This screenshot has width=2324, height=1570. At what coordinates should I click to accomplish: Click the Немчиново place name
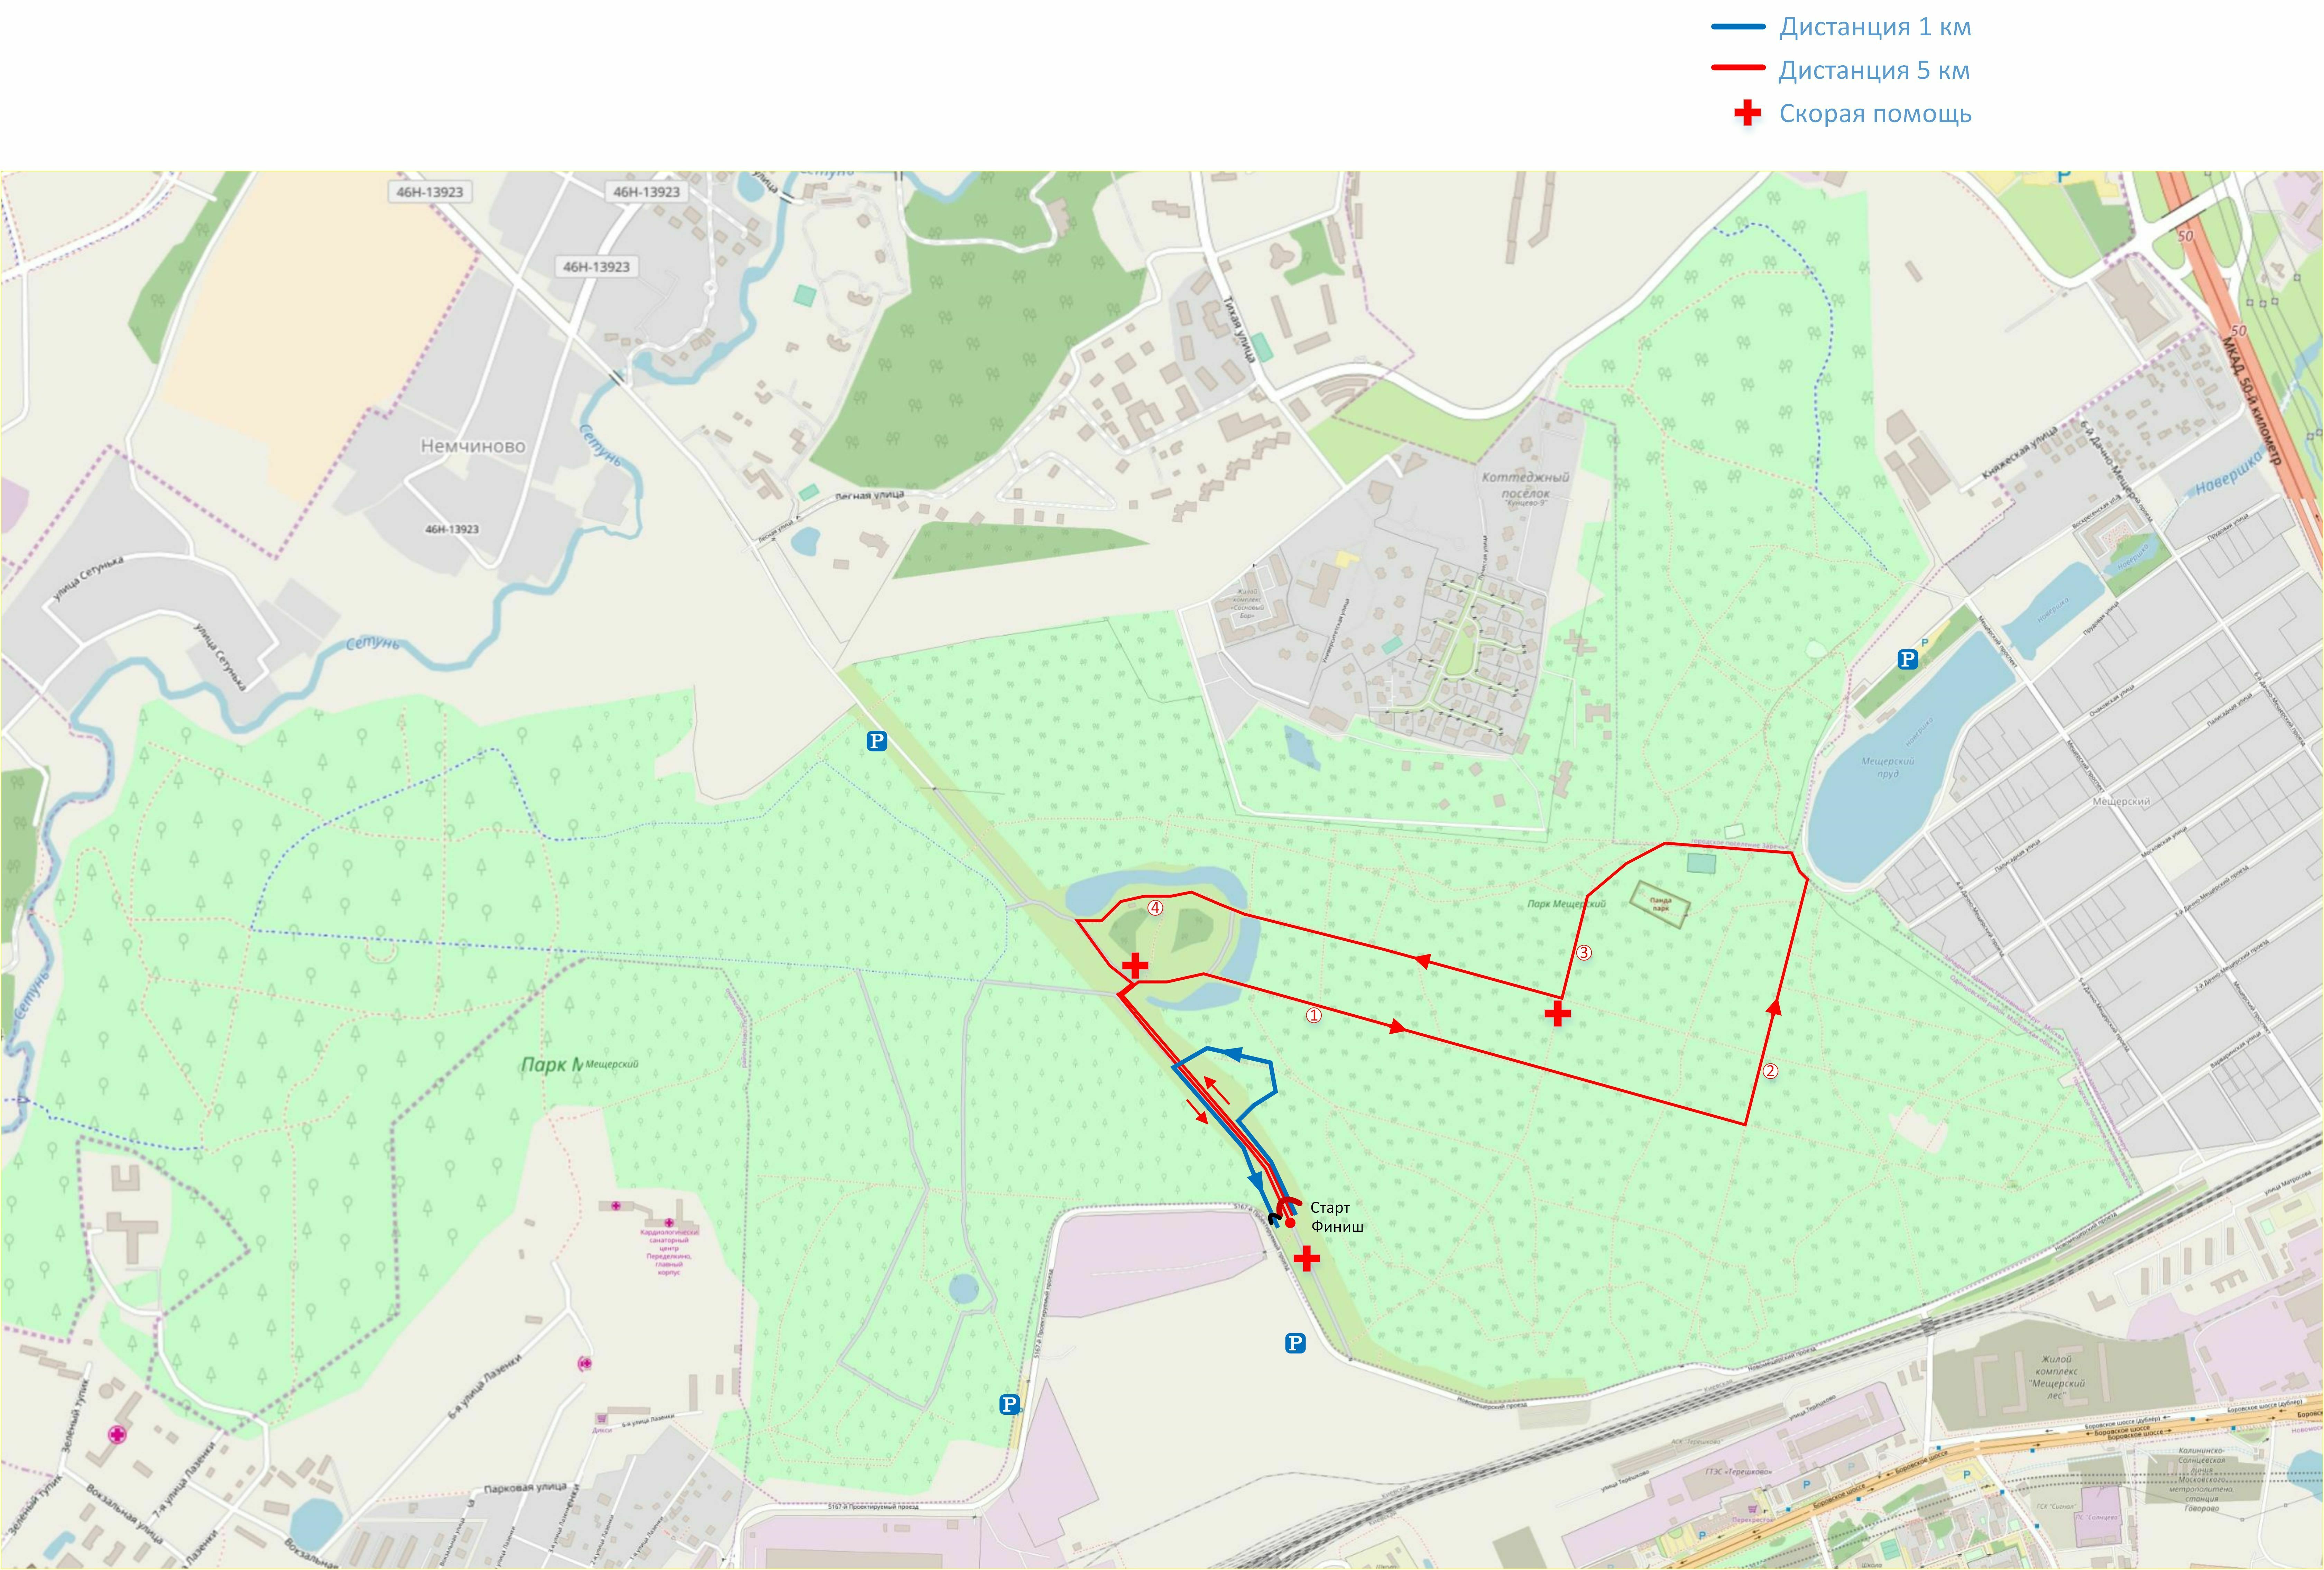(472, 446)
